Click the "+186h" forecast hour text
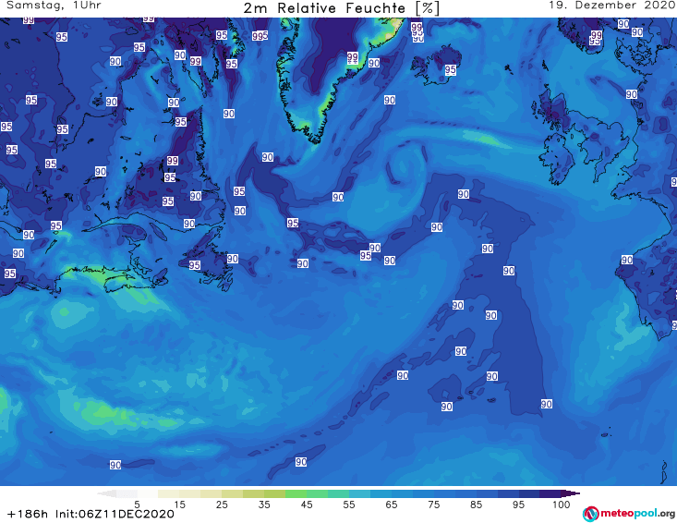This screenshot has width=677, height=523. click(28, 514)
